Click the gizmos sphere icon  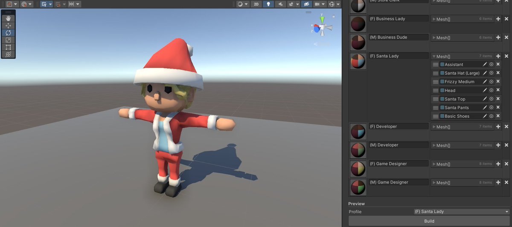coord(332,4)
